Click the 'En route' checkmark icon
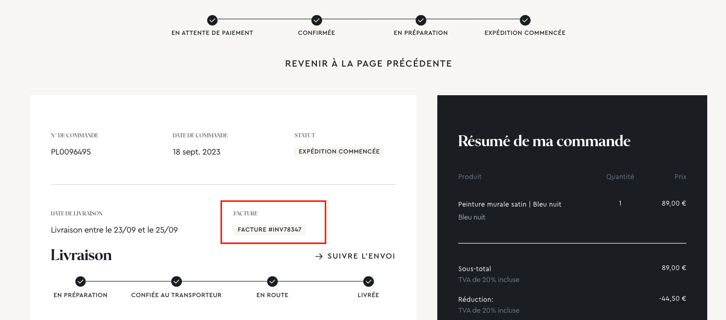The width and height of the screenshot is (726, 320). tap(272, 281)
